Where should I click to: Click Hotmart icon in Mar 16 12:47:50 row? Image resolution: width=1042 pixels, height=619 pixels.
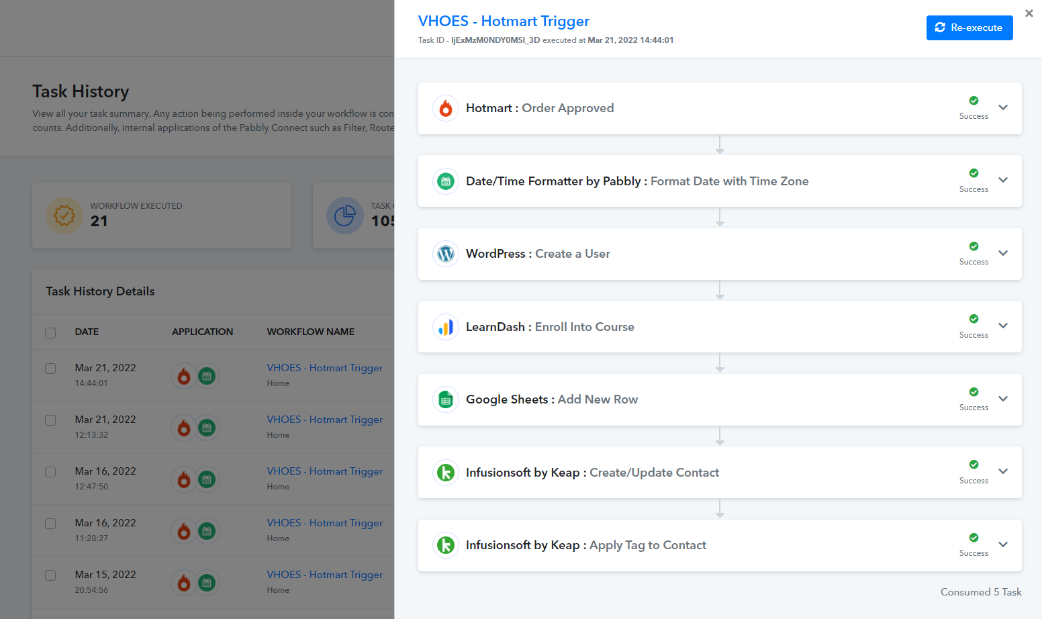pos(184,479)
